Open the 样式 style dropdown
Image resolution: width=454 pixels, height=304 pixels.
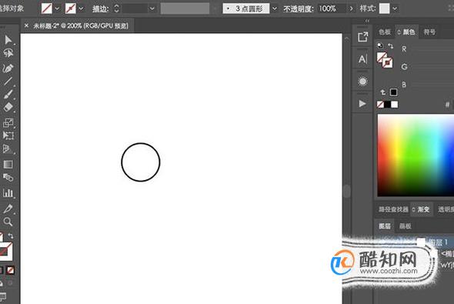[395, 8]
